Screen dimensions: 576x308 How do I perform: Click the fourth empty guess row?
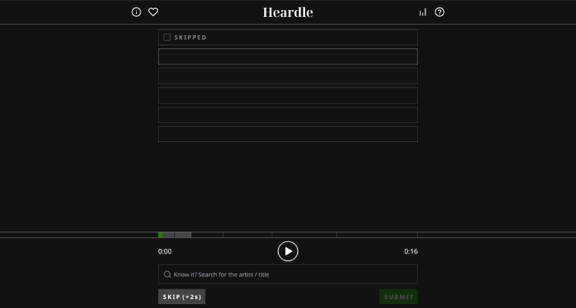(287, 95)
